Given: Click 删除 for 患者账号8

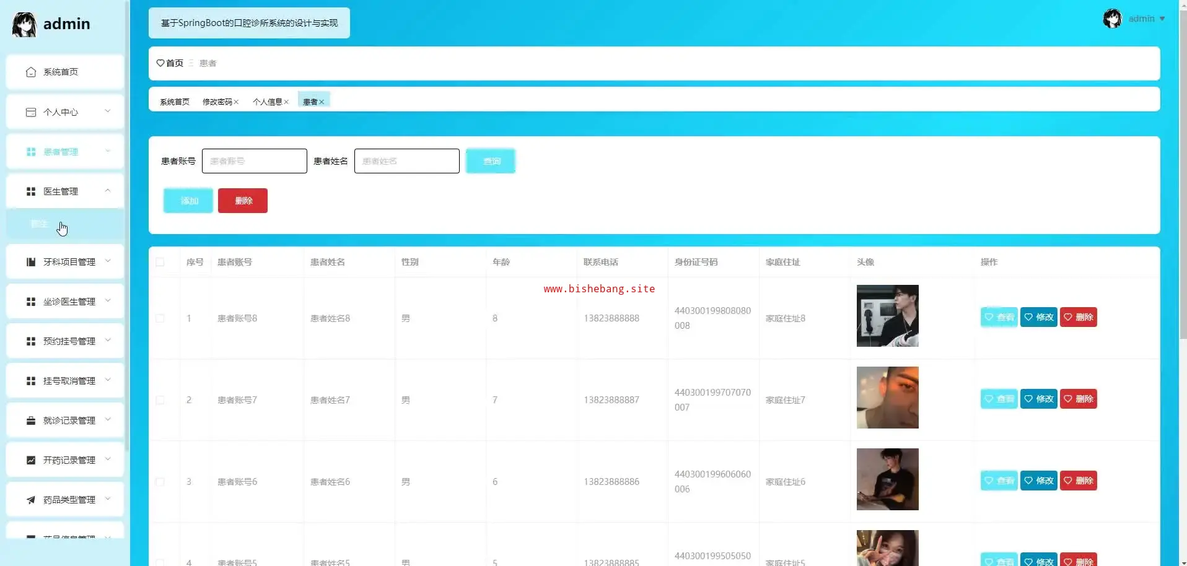Looking at the screenshot, I should [1079, 317].
